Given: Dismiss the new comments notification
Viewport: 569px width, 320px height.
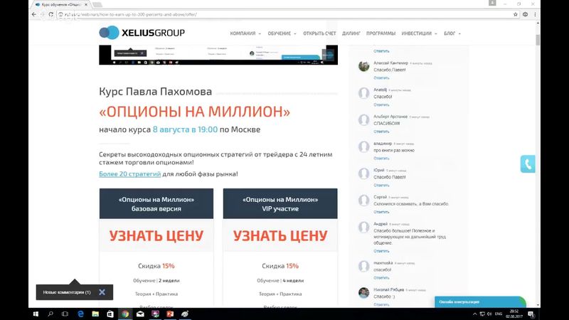Looking at the screenshot, I should (102, 292).
